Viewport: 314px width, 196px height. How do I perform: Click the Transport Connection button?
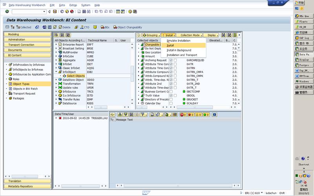pos(27,45)
